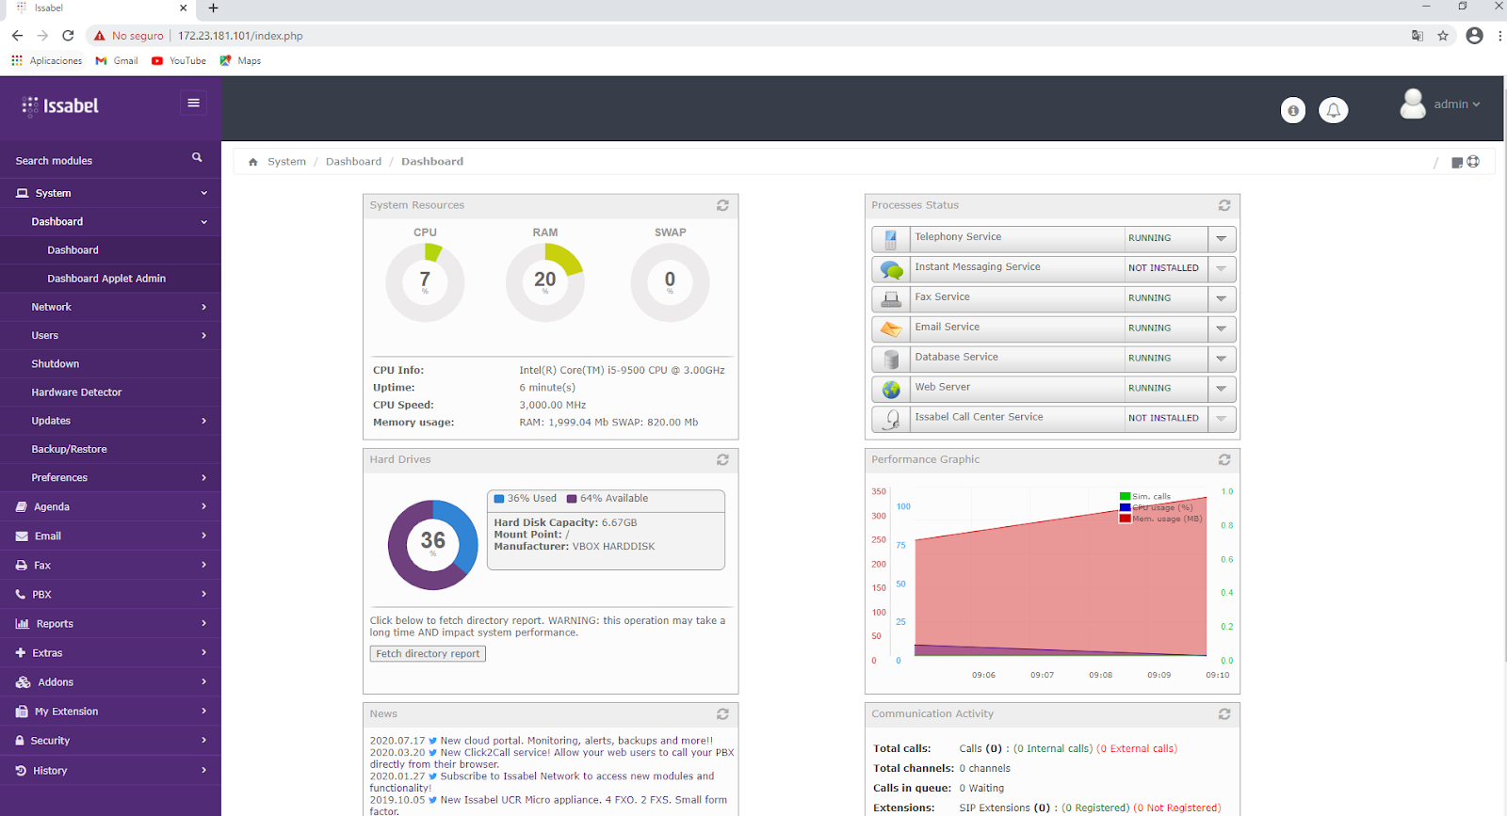Open the Gmail bookmark

117,60
